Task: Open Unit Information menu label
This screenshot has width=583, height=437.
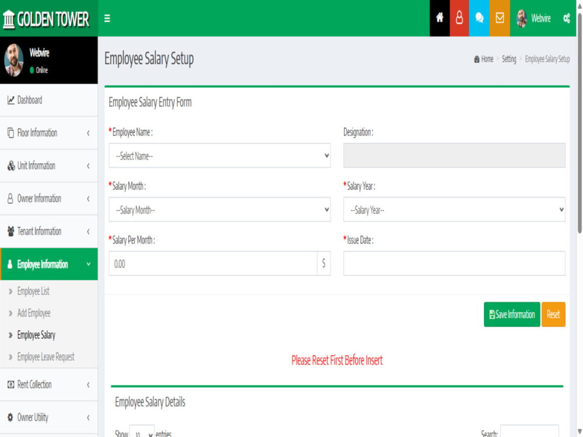Action: [36, 165]
